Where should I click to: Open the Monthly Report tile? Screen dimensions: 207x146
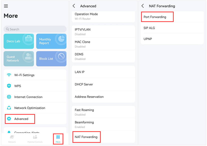51,41
